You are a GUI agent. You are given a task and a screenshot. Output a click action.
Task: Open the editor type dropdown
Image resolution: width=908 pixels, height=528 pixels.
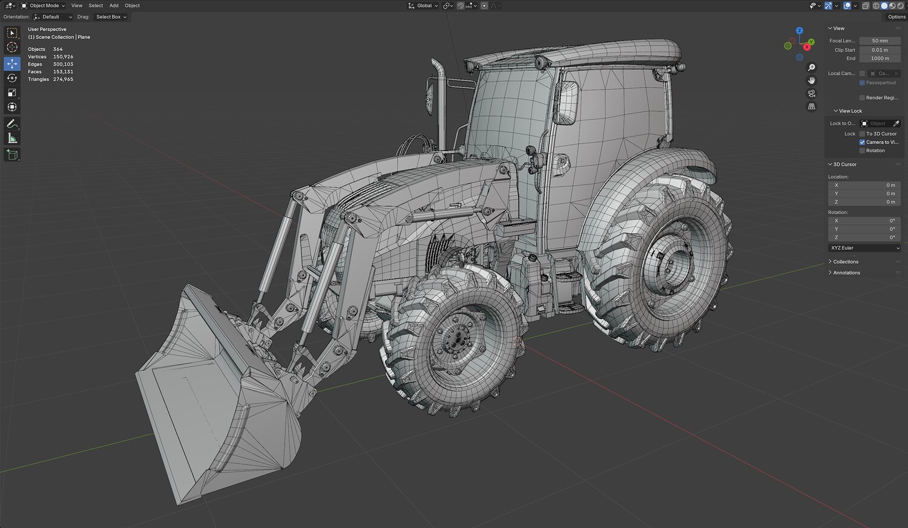click(x=10, y=5)
